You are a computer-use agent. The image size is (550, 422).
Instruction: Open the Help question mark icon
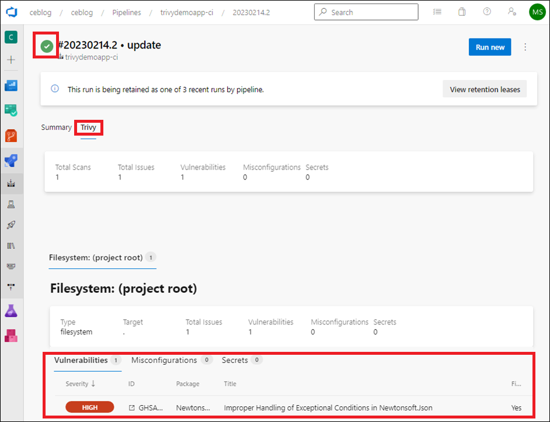(x=487, y=12)
